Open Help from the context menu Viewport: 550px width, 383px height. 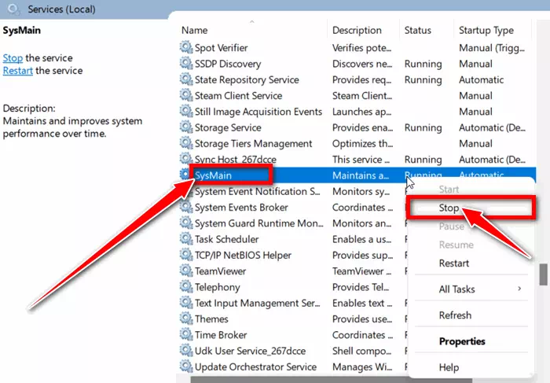tap(449, 367)
